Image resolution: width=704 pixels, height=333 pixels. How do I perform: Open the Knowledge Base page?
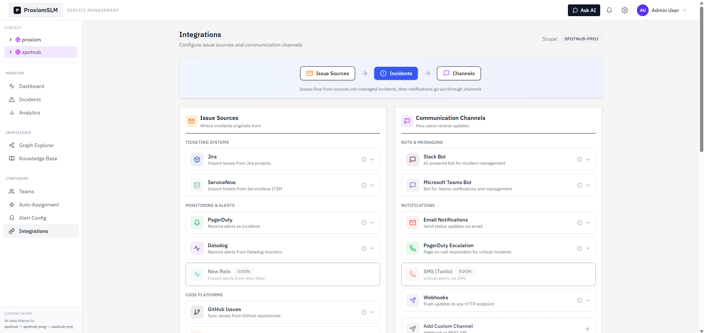coord(38,158)
